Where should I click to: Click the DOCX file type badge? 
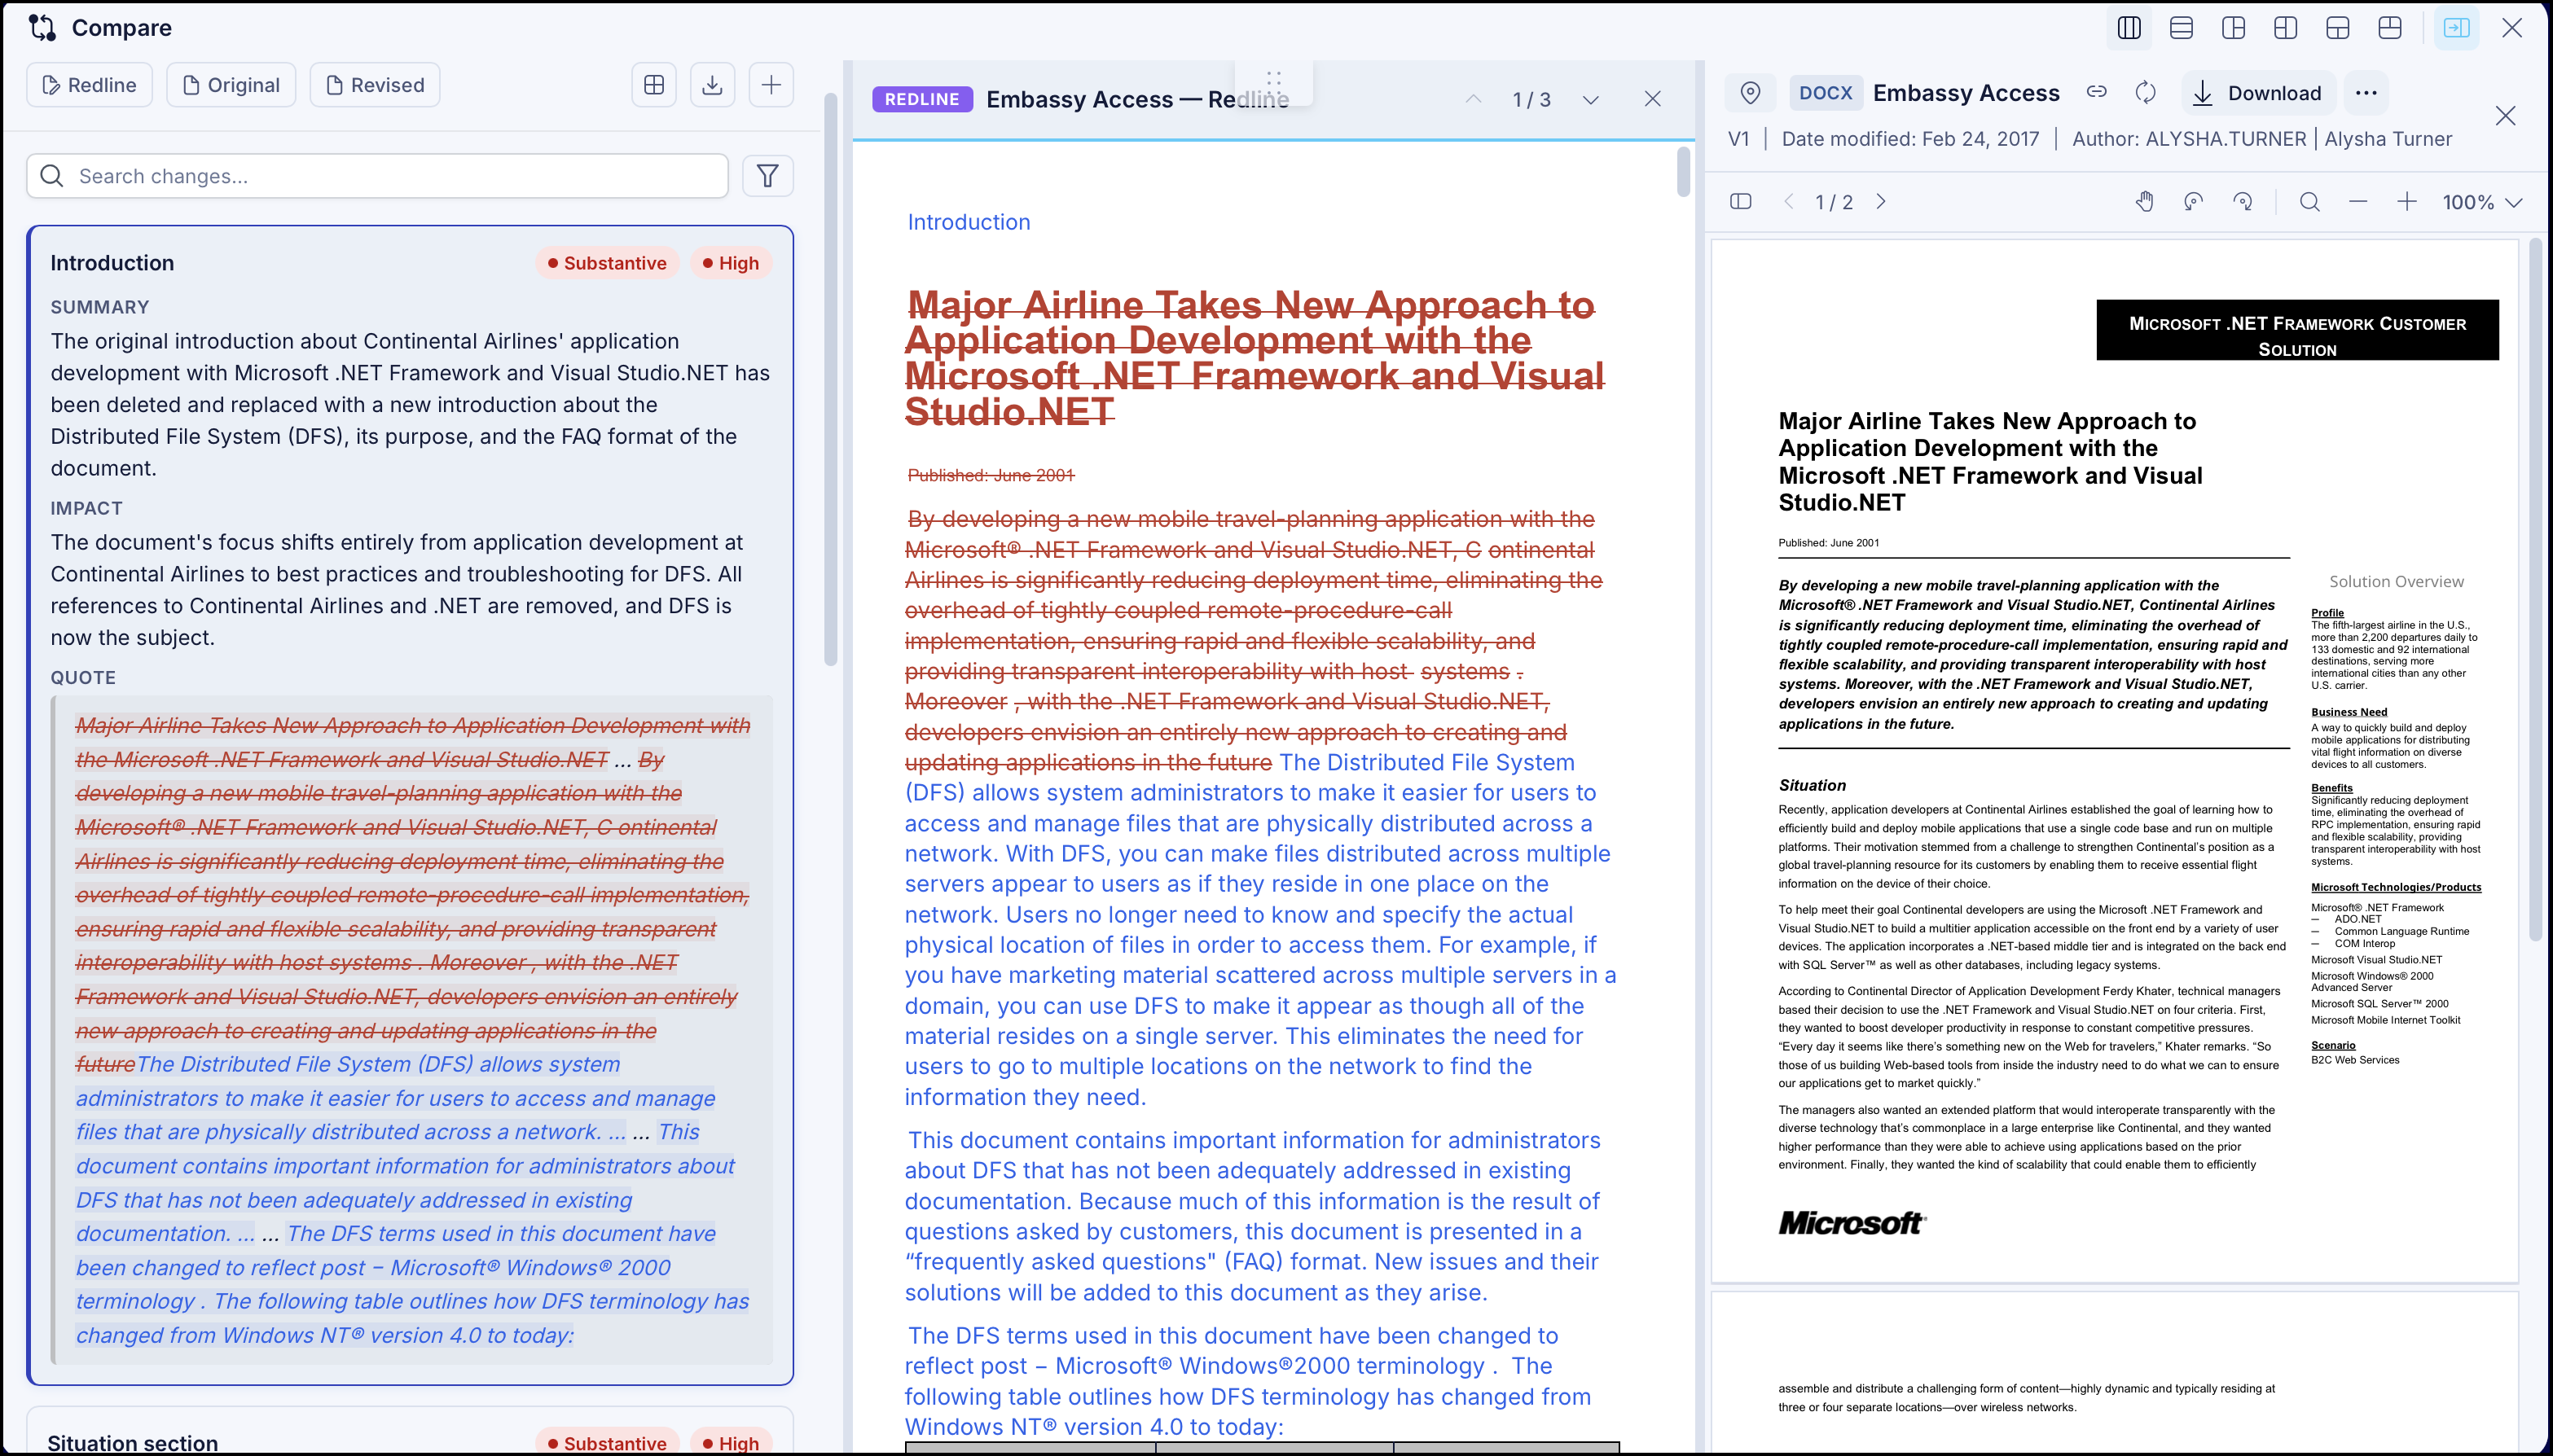pos(1826,93)
